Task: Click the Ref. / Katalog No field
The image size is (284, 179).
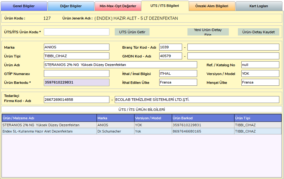Action: (x=260, y=65)
